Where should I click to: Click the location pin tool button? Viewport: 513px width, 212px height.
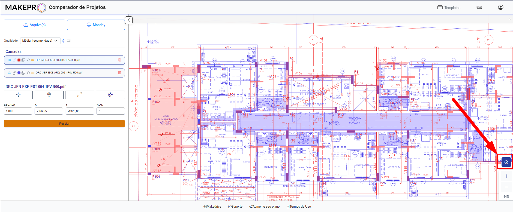pyautogui.click(x=49, y=95)
